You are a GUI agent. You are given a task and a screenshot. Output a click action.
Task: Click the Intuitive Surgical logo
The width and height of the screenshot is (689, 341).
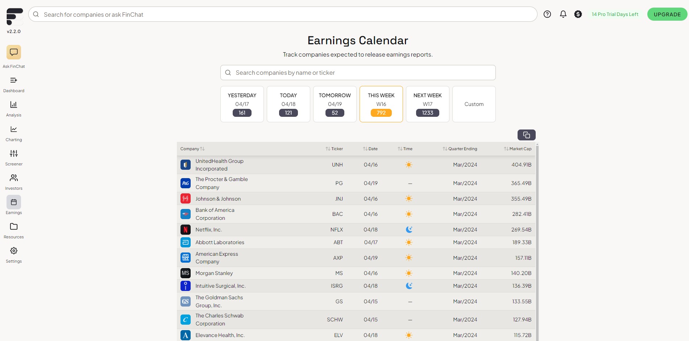point(186,286)
